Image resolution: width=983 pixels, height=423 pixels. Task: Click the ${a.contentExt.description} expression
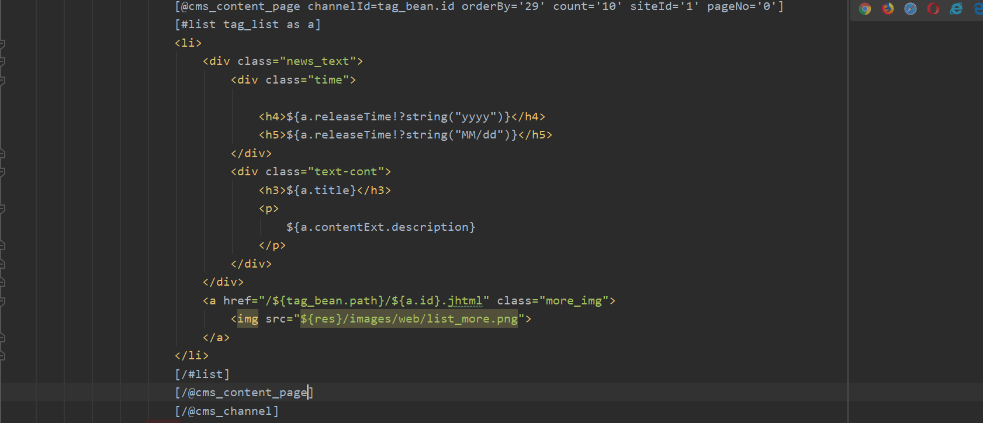pos(381,227)
